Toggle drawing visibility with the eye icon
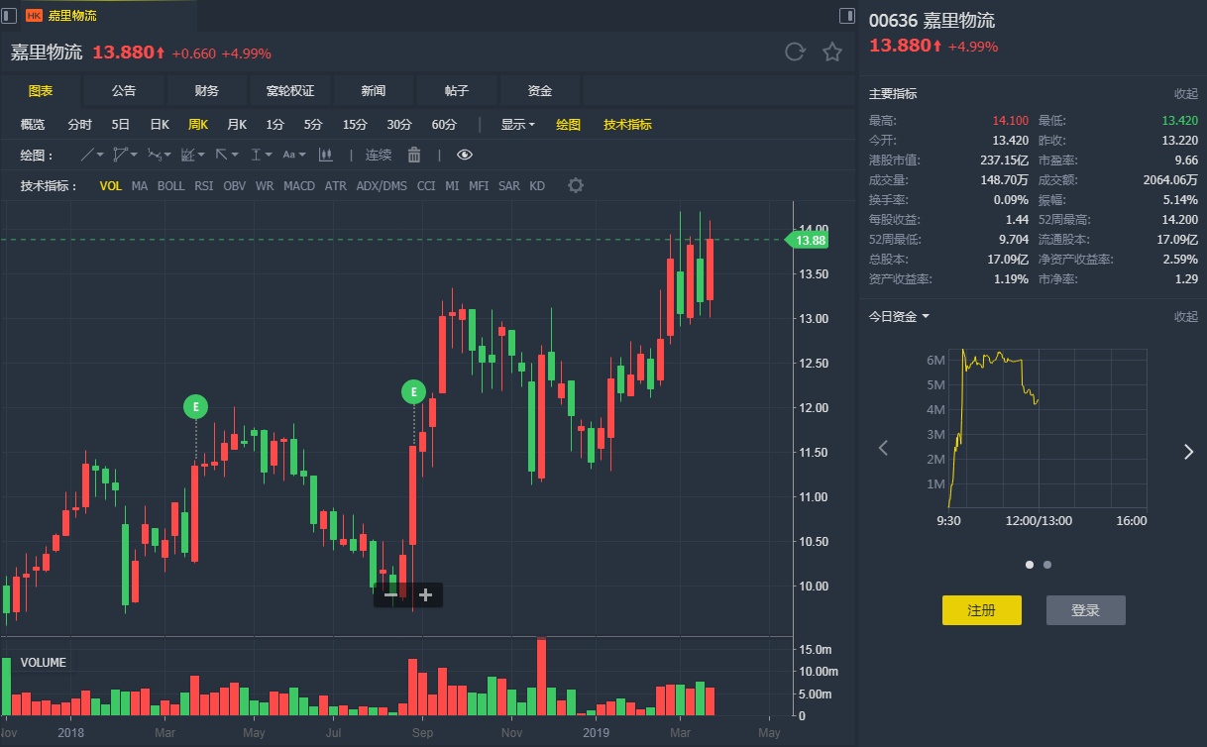This screenshot has width=1207, height=747. coord(465,155)
